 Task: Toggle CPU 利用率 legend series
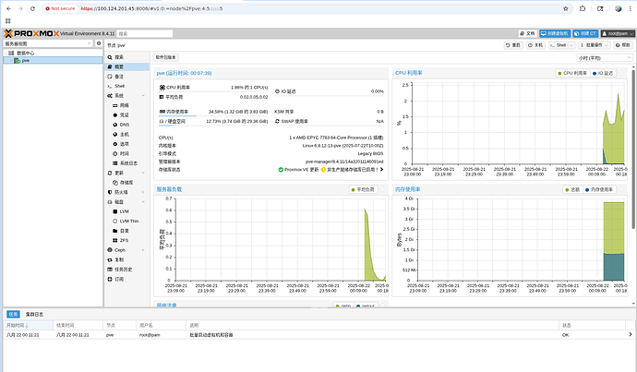point(572,73)
